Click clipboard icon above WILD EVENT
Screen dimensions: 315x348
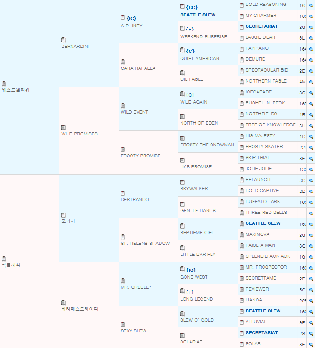[x=123, y=105]
